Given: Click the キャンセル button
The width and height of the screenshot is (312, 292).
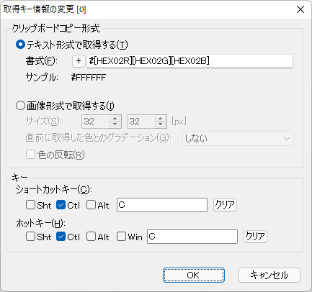Looking at the screenshot, I should click(x=269, y=275).
